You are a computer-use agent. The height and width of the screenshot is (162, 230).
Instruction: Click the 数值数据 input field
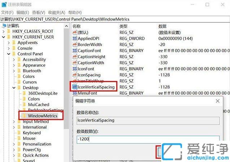pos(147,139)
